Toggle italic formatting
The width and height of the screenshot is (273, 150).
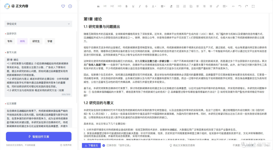click(x=140, y=6)
